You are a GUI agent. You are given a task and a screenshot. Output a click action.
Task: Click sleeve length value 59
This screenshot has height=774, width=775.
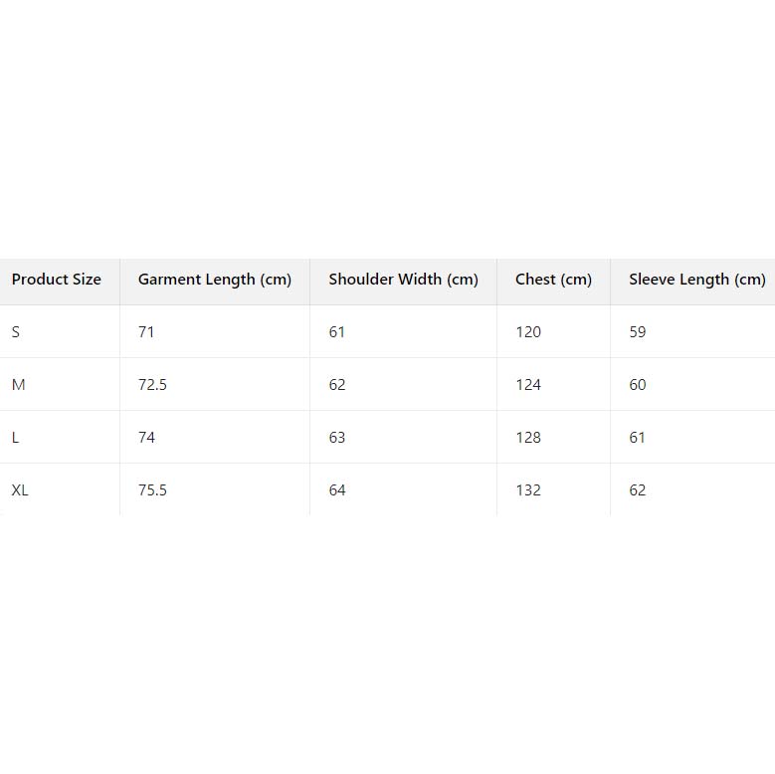(638, 332)
